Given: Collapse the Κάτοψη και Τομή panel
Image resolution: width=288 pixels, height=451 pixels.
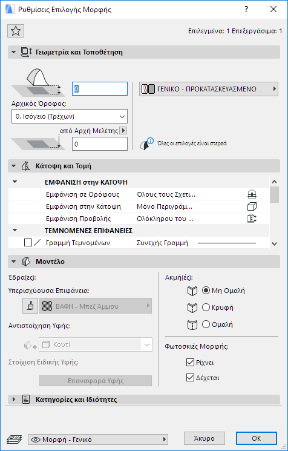Looking at the screenshot, I should (13, 166).
